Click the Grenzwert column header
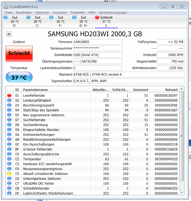The height and width of the screenshot is (201, 191). [x=140, y=90]
